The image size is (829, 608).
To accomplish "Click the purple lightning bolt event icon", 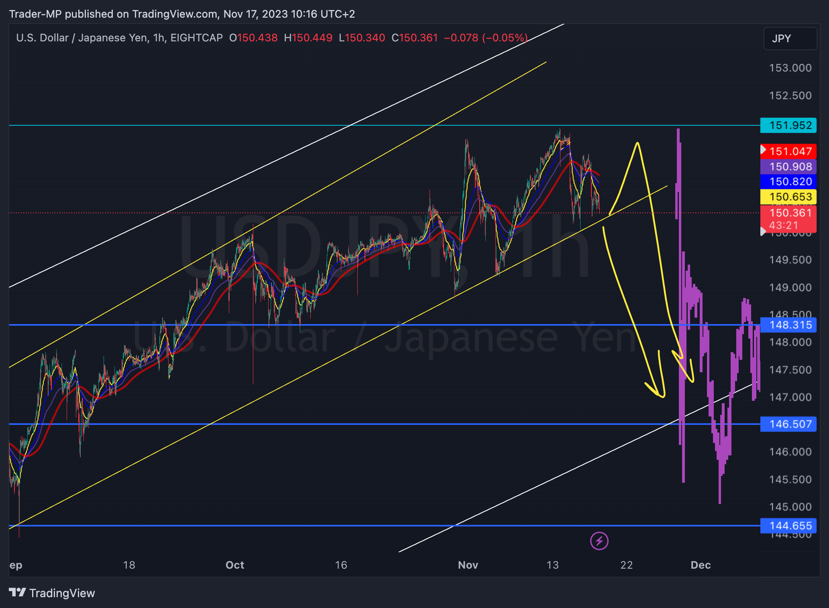I will pyautogui.click(x=599, y=541).
